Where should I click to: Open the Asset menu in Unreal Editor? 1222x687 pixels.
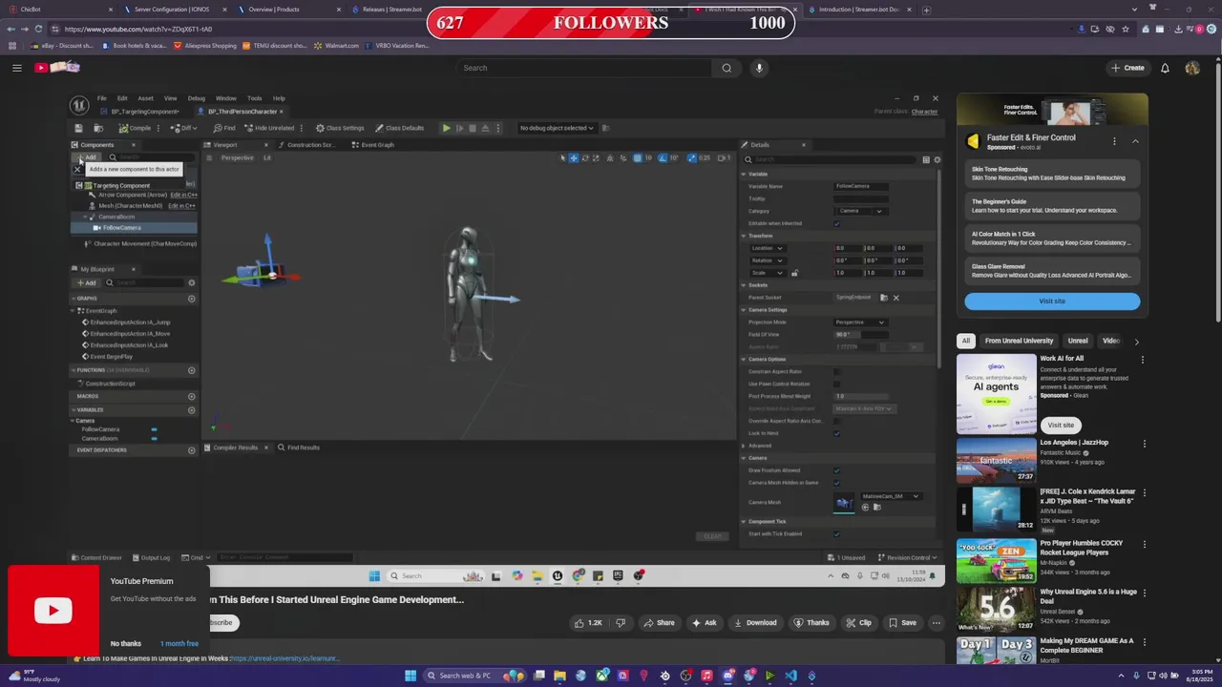point(145,98)
